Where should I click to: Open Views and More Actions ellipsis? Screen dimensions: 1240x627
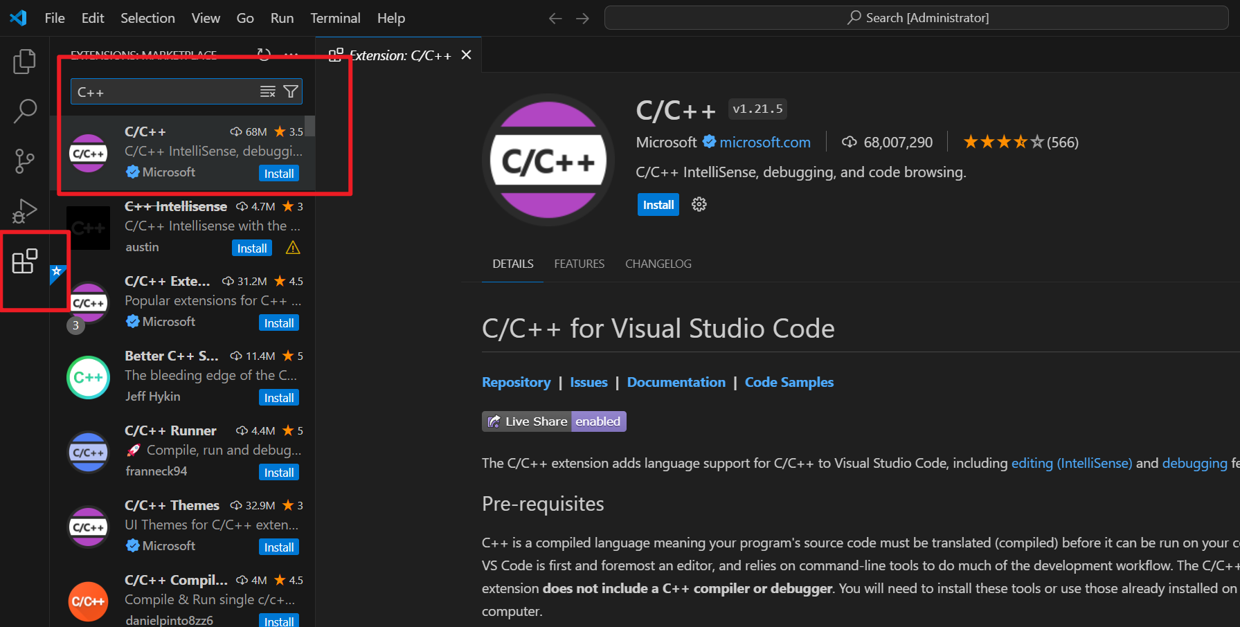click(x=291, y=54)
